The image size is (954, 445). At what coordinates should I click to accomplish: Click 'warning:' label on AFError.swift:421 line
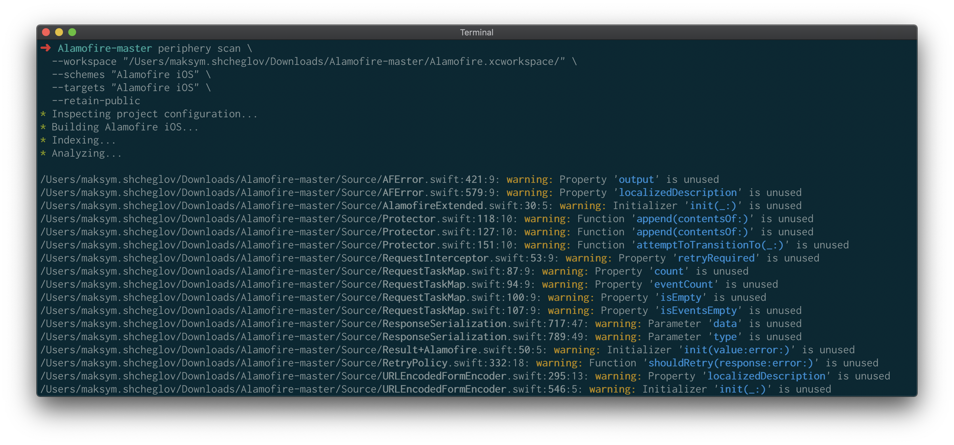pyautogui.click(x=529, y=179)
